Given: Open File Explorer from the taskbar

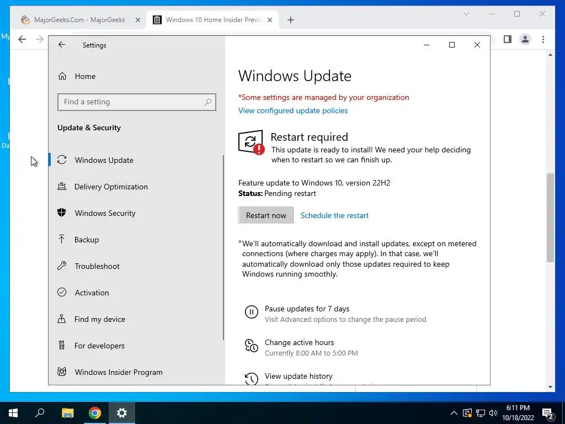Looking at the screenshot, I should [67, 413].
